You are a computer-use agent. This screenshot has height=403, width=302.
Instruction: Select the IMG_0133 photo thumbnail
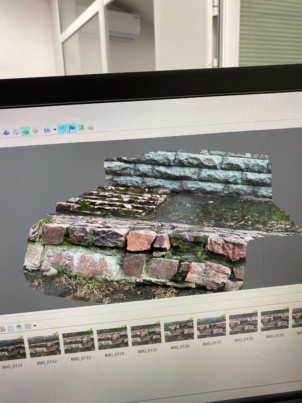[x=79, y=342]
